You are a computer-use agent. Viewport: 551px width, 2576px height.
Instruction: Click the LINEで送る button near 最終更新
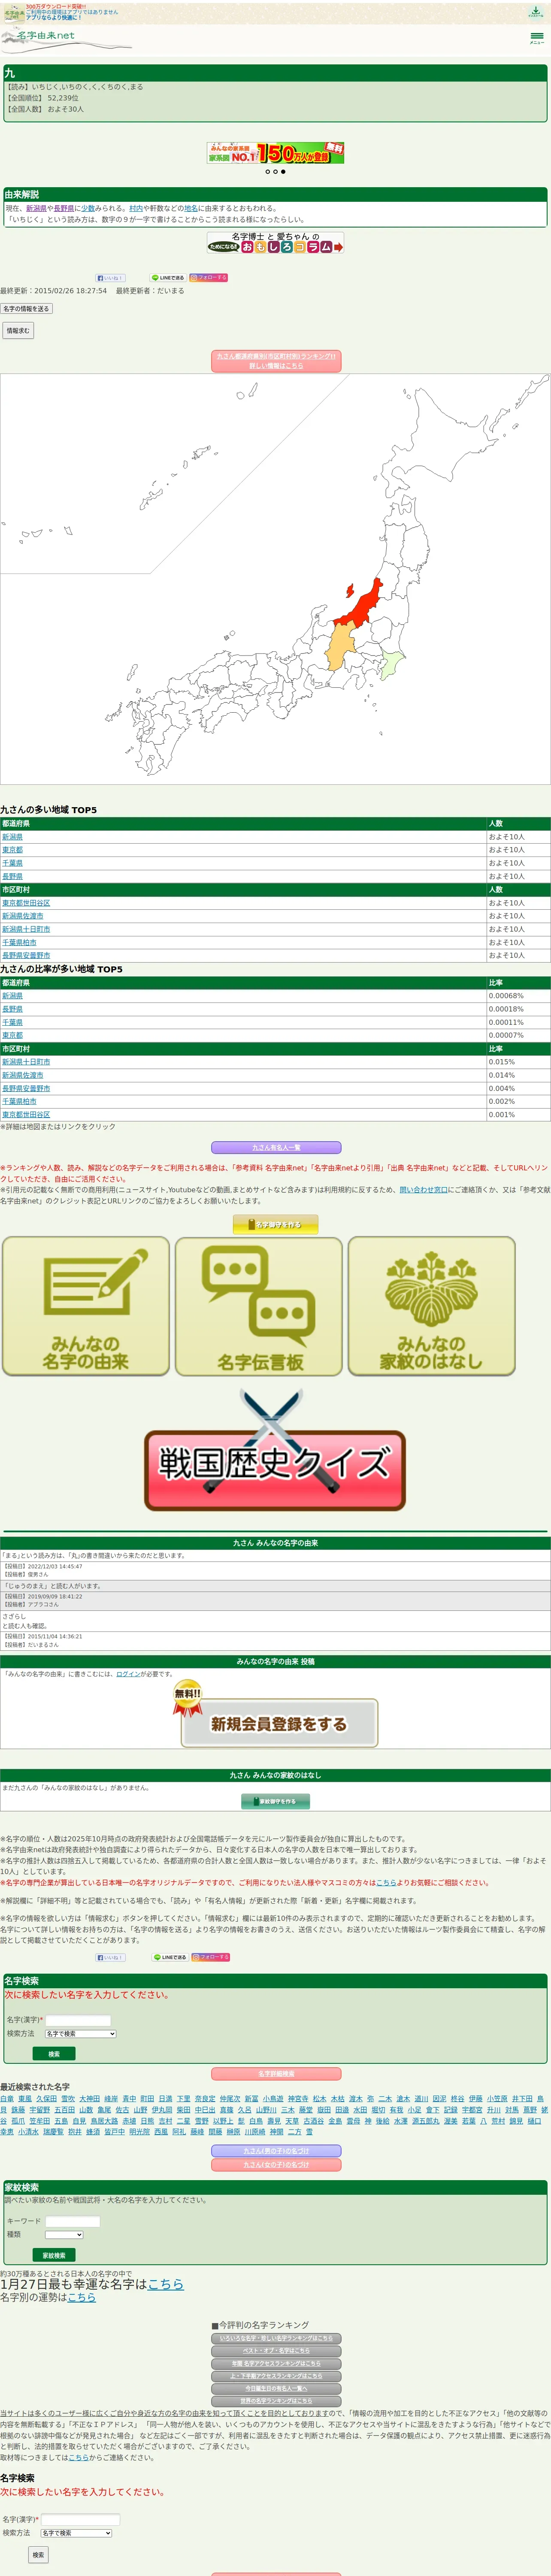[x=168, y=278]
